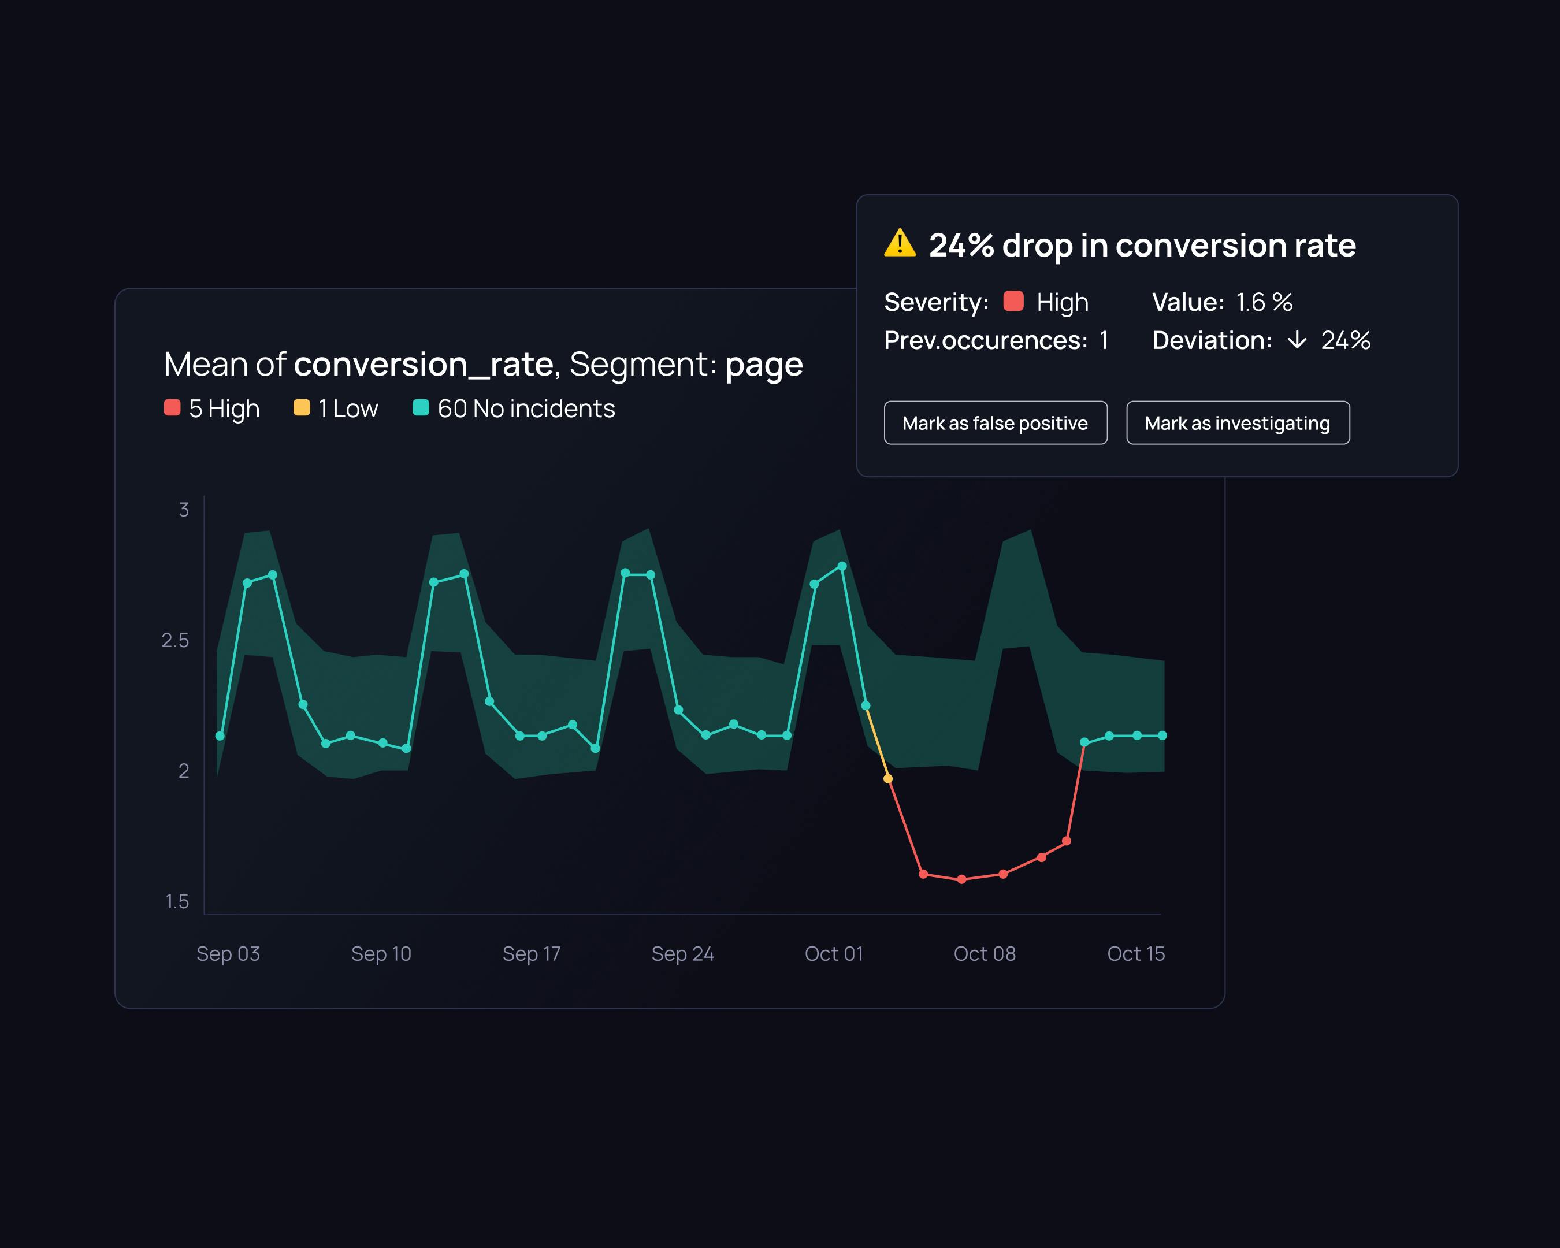Click the last teal data point on the right
Image resolution: width=1560 pixels, height=1248 pixels.
1162,735
